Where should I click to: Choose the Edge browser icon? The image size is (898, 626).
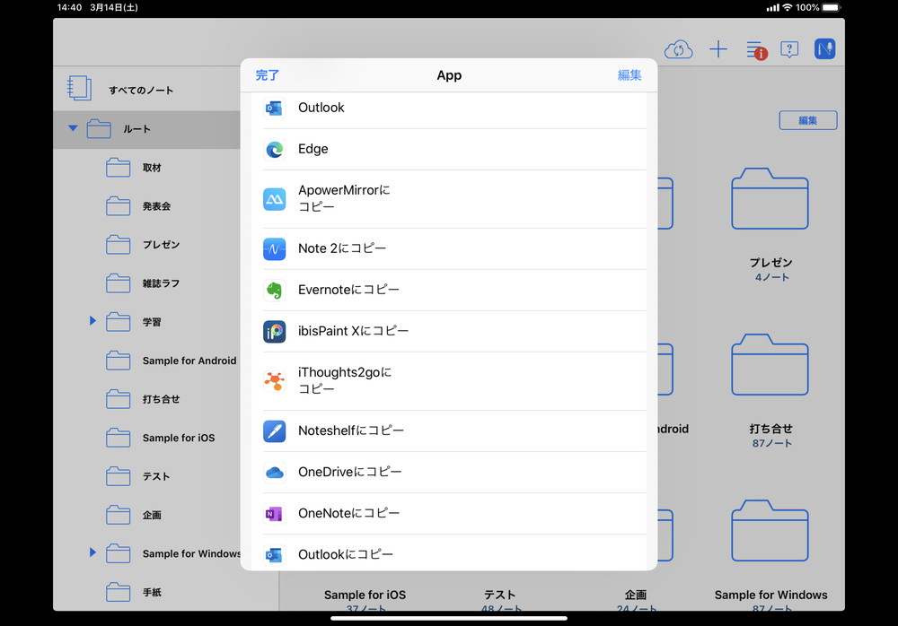point(274,150)
